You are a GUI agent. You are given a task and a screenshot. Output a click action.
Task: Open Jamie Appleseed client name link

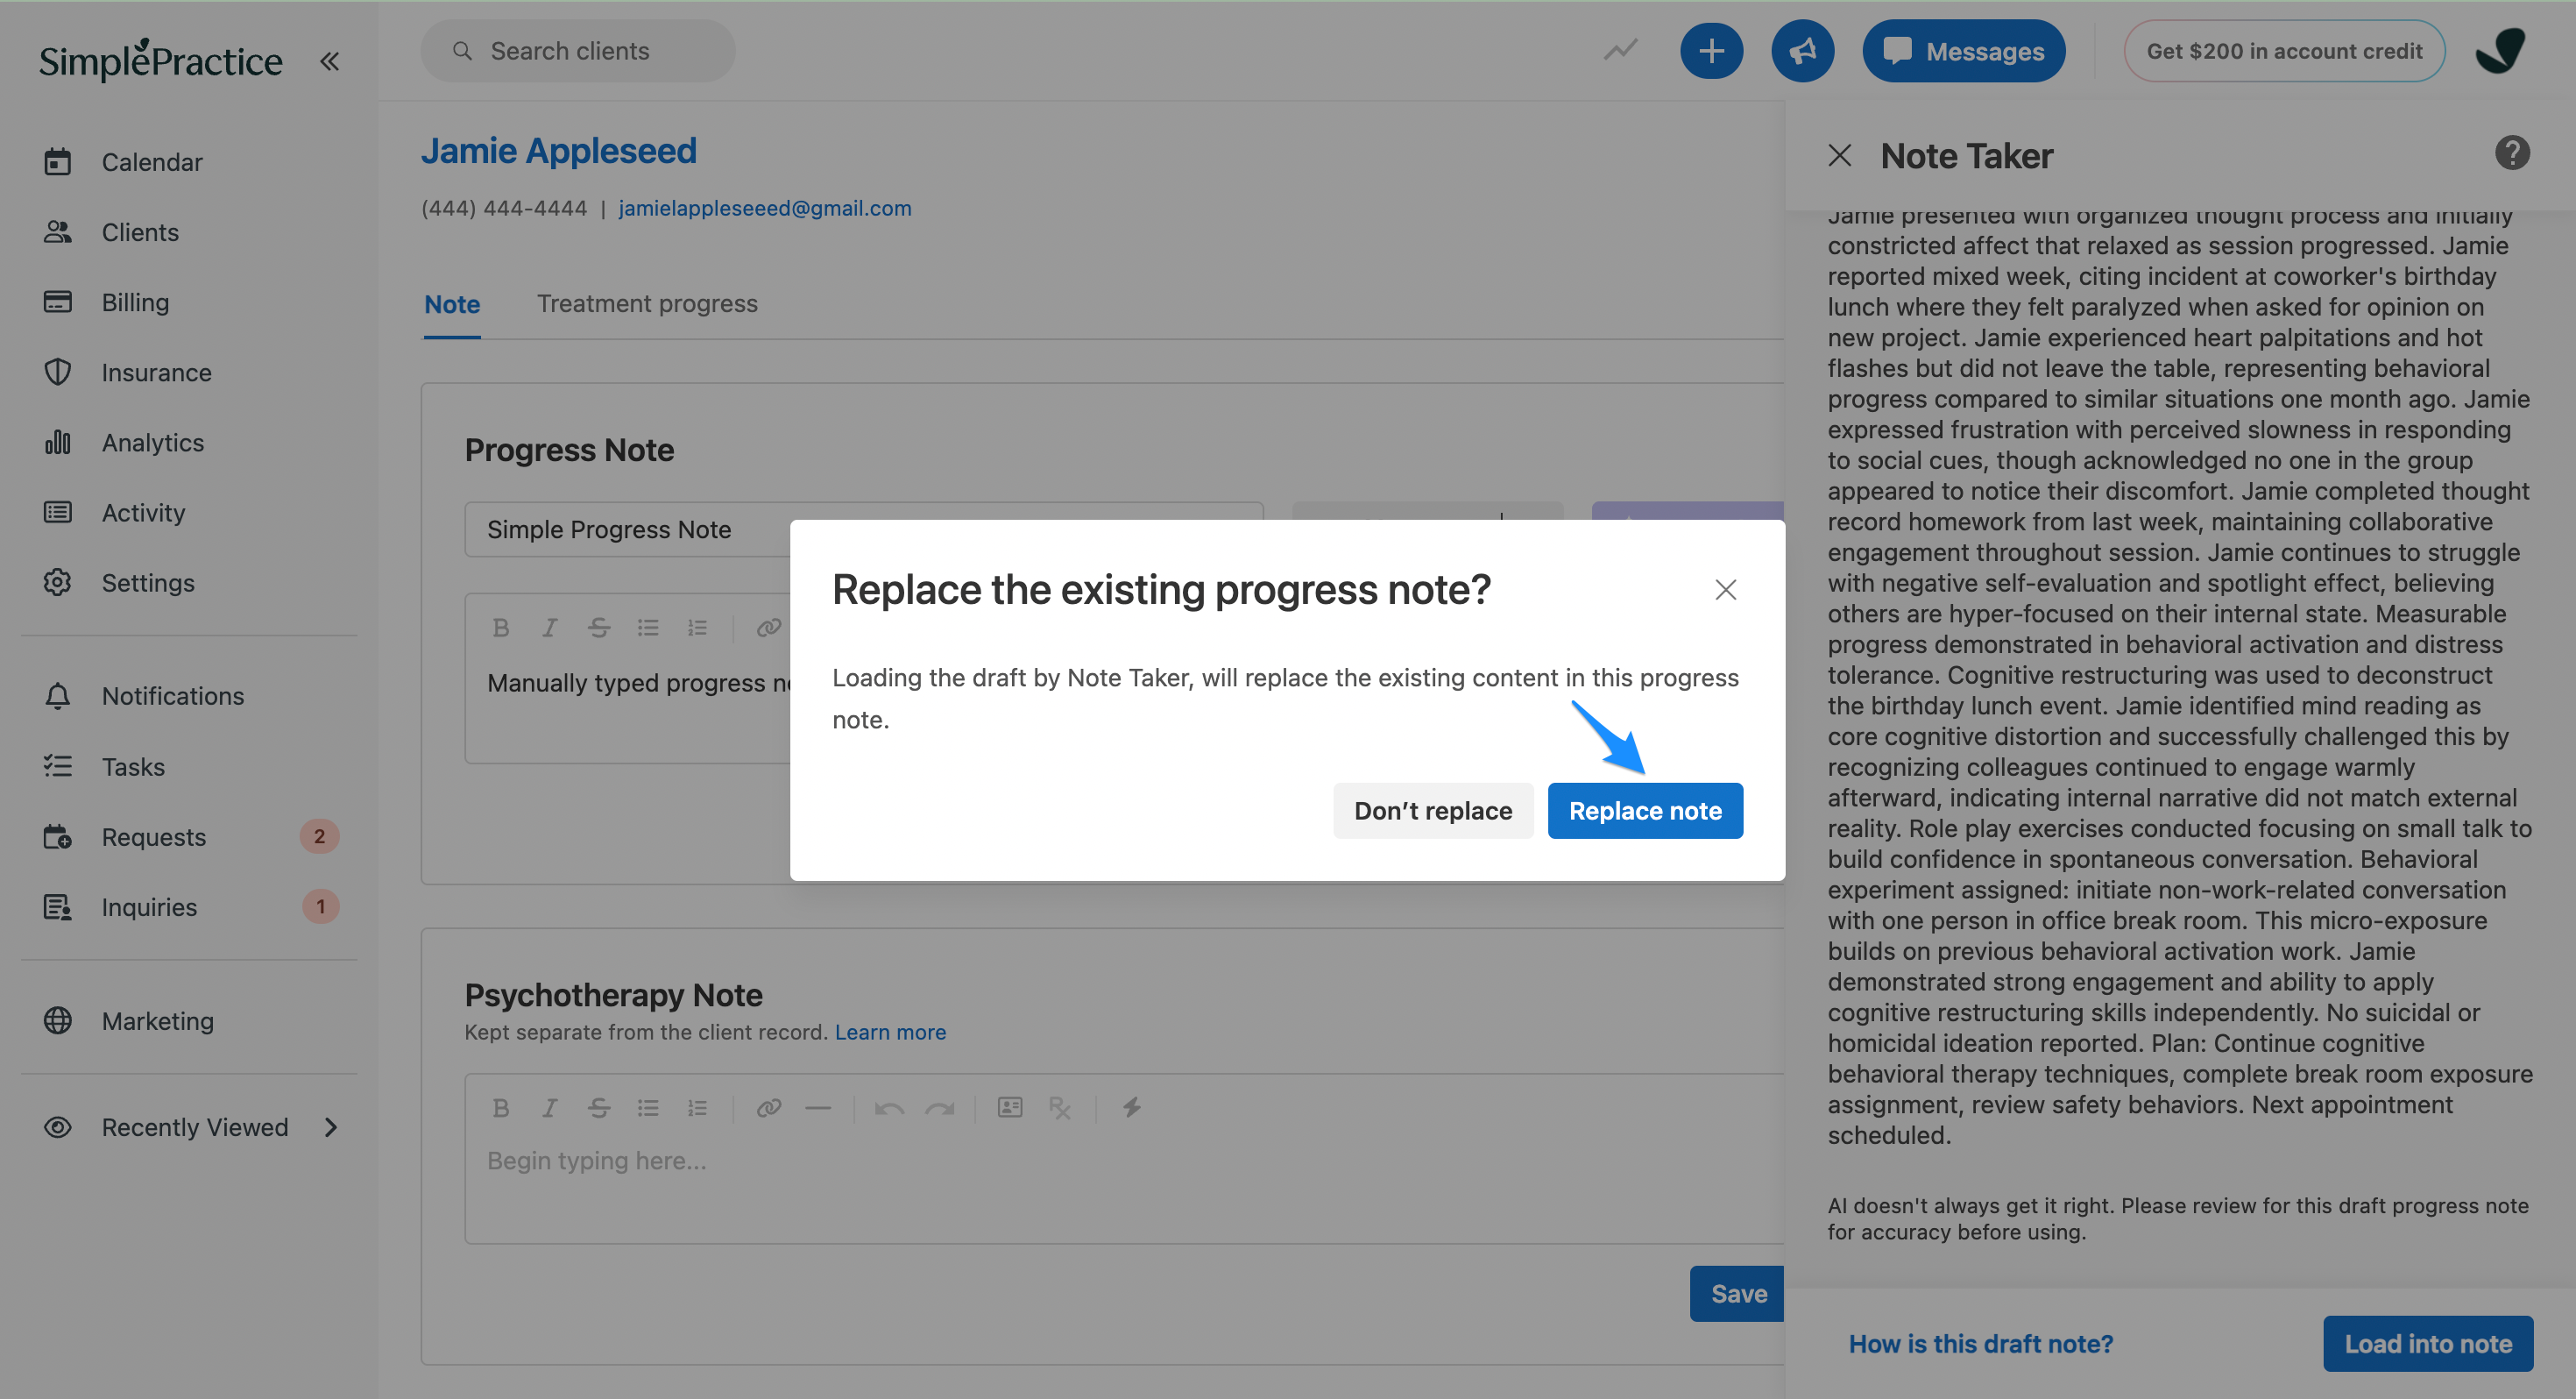558,151
